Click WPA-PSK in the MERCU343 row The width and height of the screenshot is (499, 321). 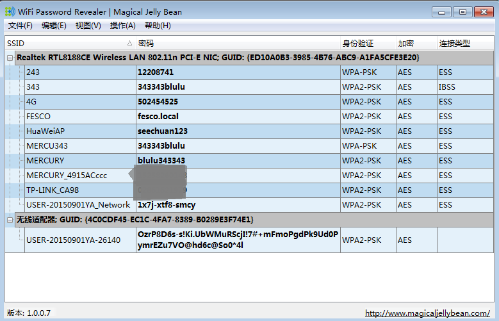[x=359, y=146]
